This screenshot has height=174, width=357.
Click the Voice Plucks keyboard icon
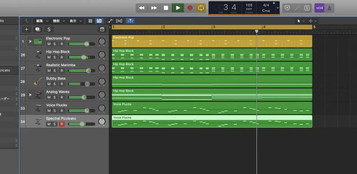click(38, 108)
